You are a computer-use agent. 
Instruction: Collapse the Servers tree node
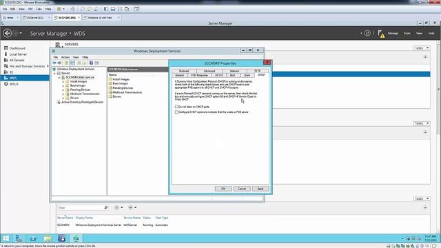coord(55,73)
